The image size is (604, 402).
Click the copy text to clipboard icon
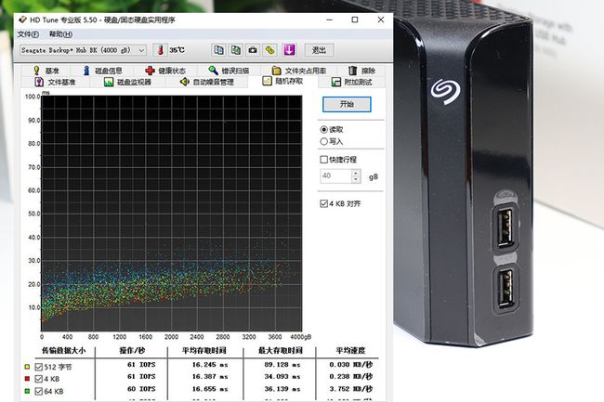click(x=218, y=50)
